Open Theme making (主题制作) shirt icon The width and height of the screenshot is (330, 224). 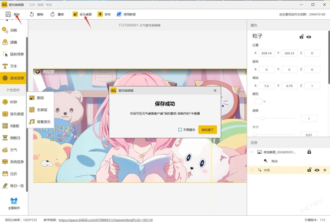14,201
